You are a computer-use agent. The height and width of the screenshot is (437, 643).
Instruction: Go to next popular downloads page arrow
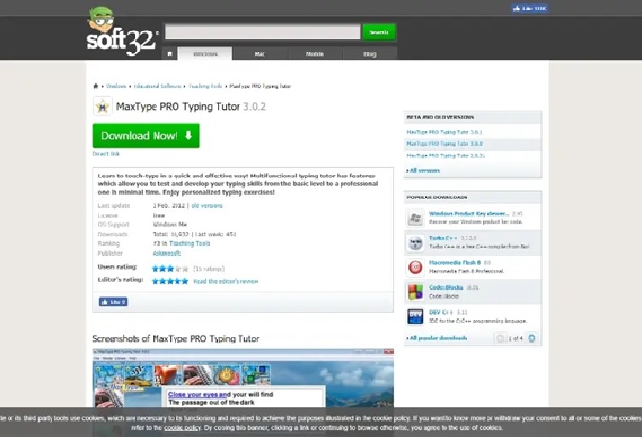532,338
